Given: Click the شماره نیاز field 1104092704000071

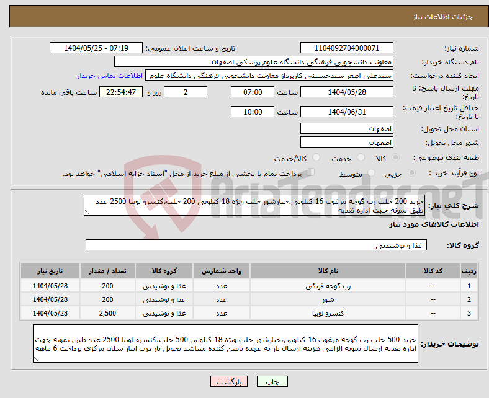Looking at the screenshot, I should pos(346,48).
